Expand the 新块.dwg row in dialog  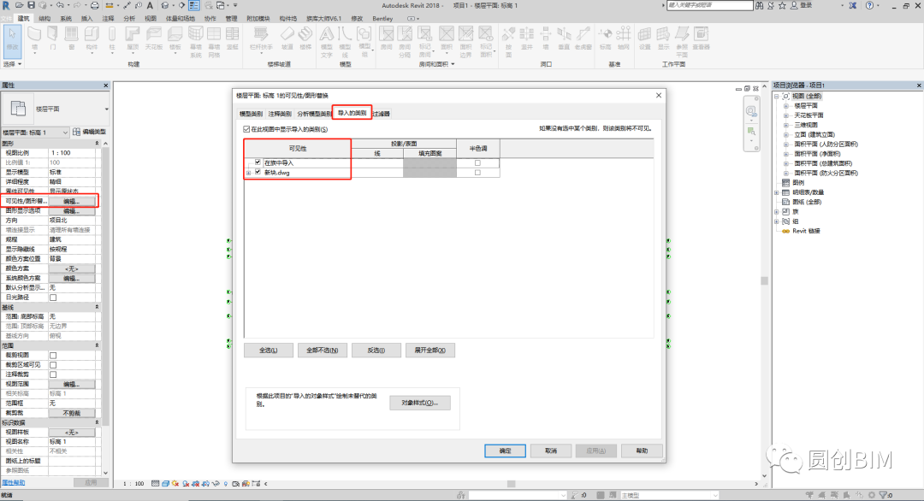coord(249,173)
